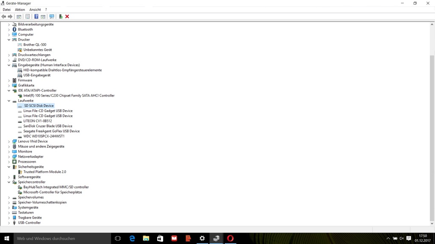Select Lenovo Vhid Device category

tap(33, 141)
